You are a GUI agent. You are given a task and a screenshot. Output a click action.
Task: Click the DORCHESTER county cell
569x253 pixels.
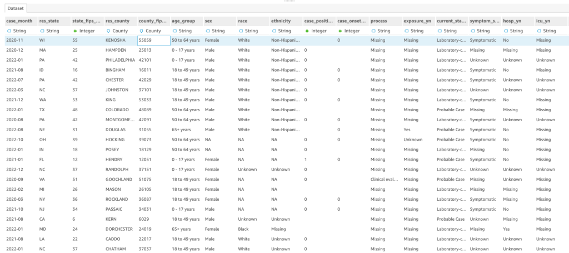[121, 229]
